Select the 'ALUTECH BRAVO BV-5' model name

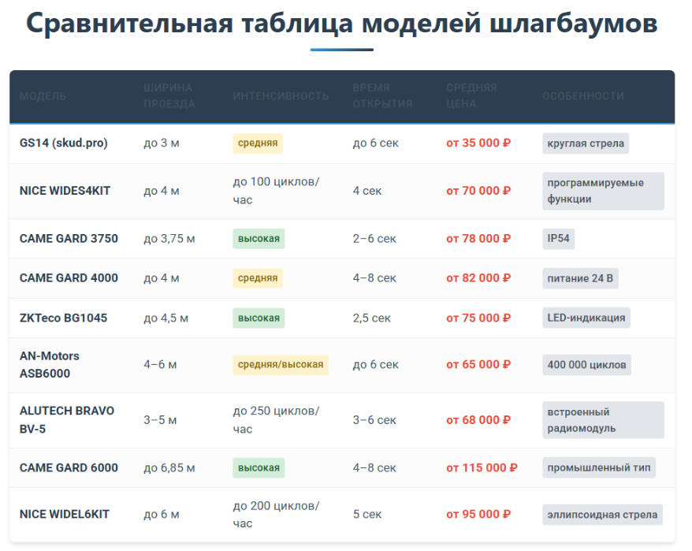(67, 420)
